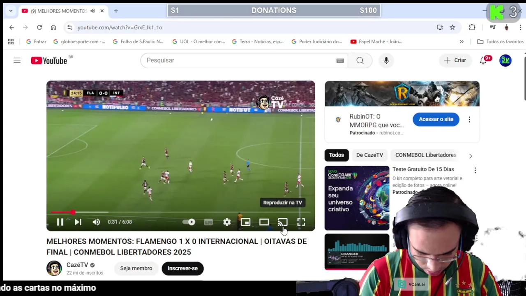
Task: Open the media control icon in toolbar
Action: 493,27
